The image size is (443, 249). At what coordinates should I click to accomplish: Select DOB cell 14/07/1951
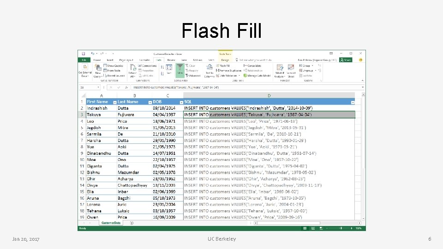[168, 153]
